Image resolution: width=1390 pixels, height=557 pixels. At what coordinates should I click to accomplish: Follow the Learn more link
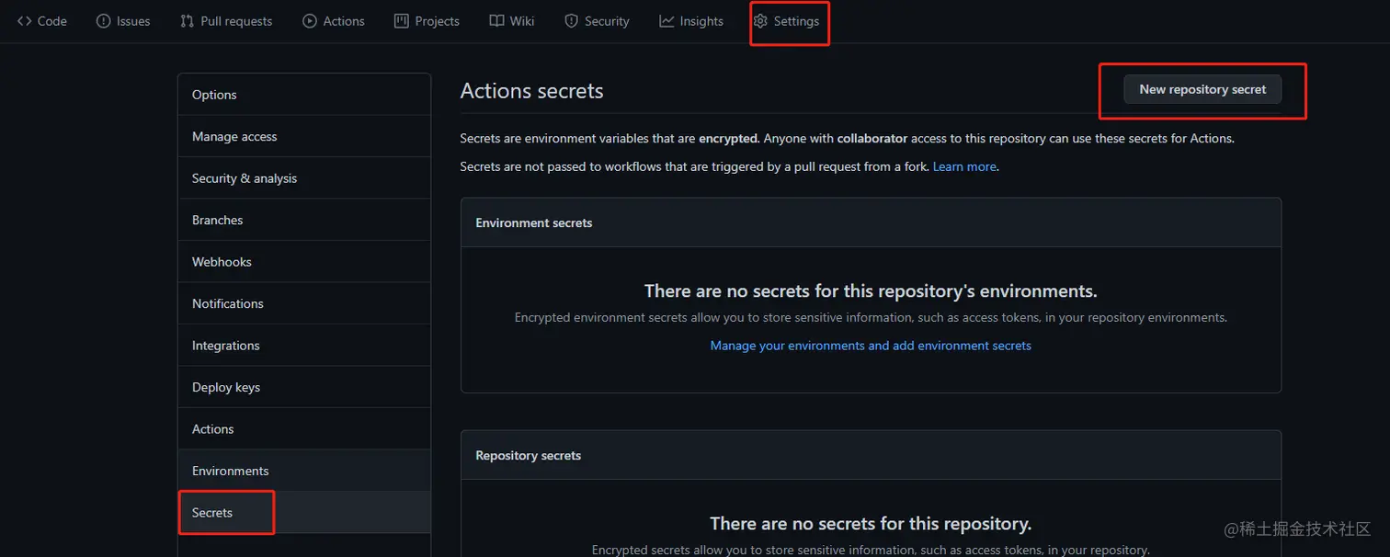pos(964,166)
